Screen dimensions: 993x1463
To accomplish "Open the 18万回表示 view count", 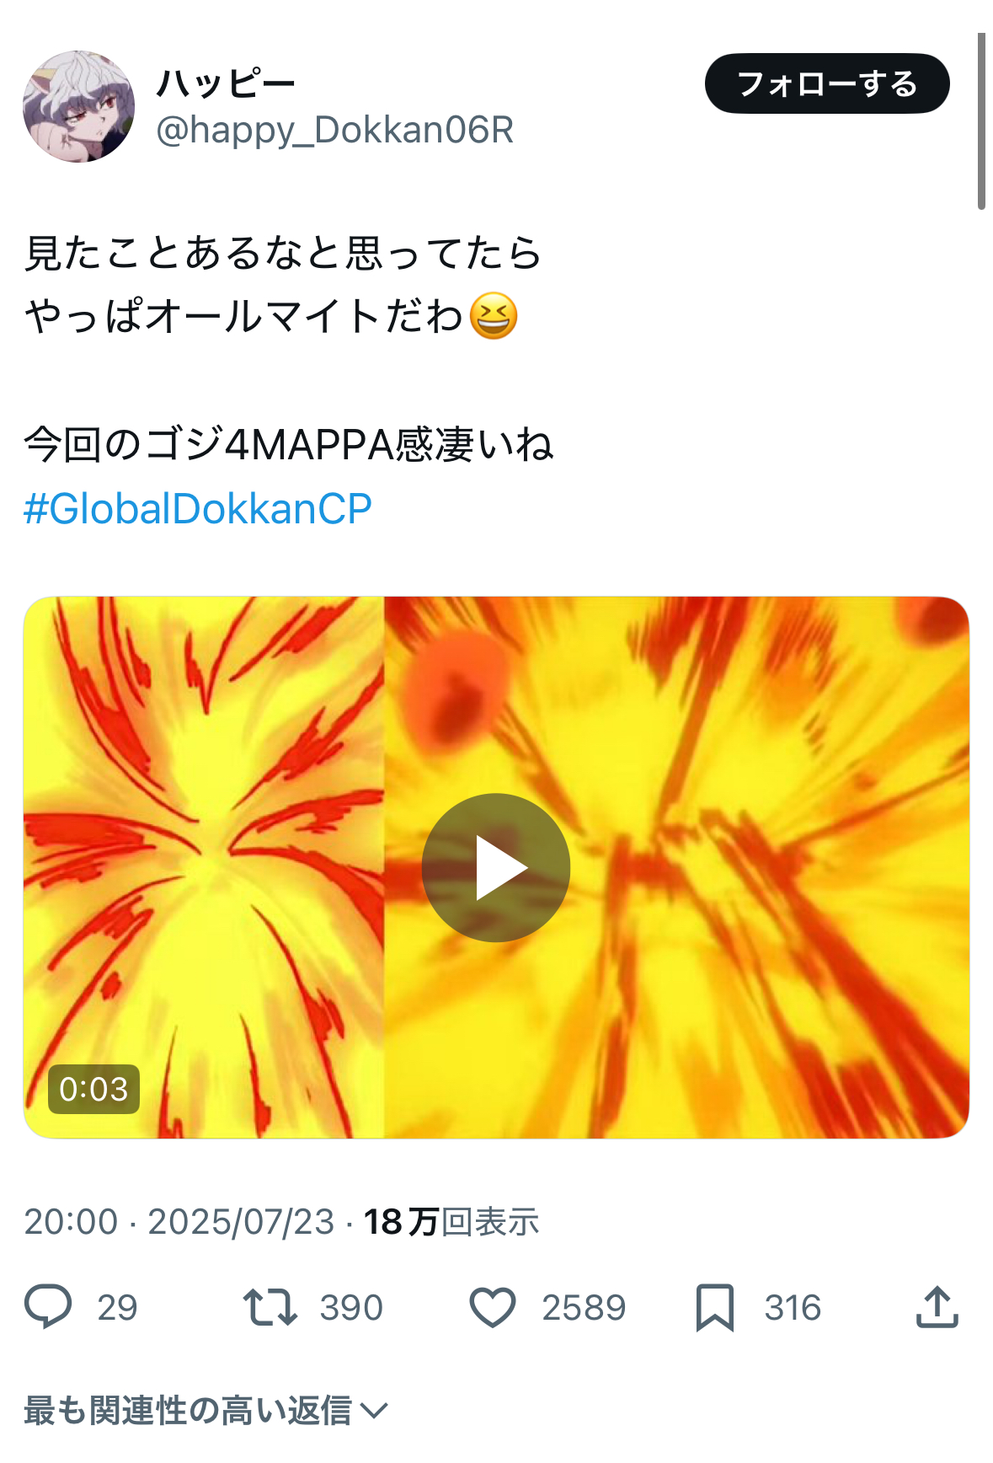I will point(451,1222).
